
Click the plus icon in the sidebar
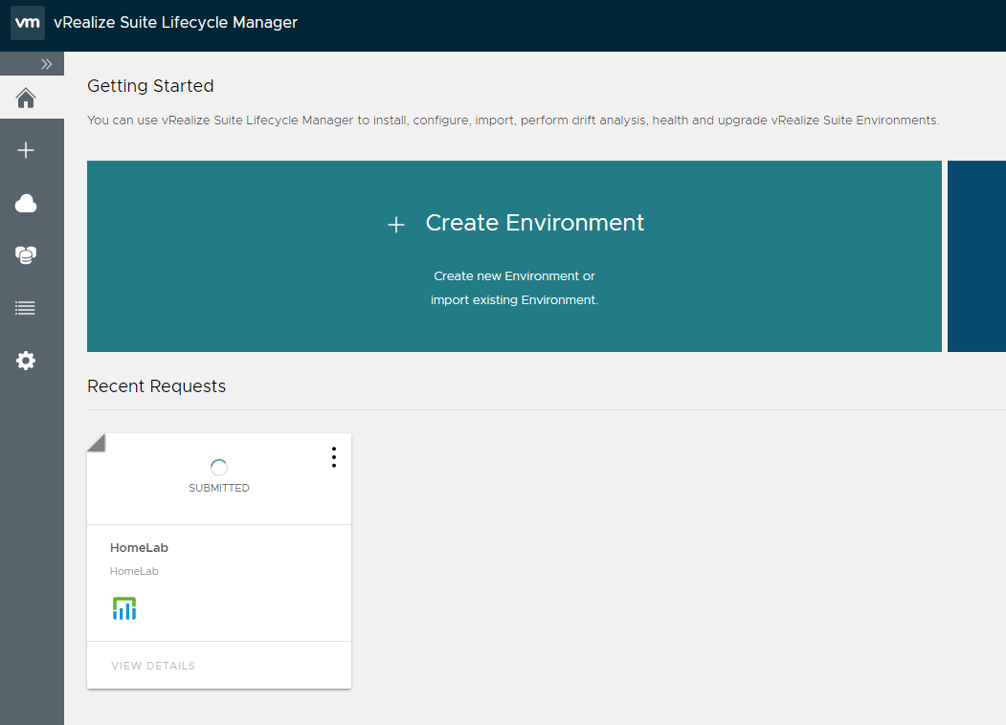click(x=26, y=150)
